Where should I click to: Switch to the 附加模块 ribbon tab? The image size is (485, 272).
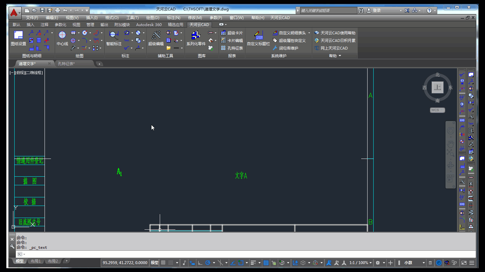(x=122, y=24)
